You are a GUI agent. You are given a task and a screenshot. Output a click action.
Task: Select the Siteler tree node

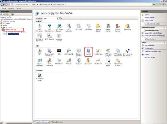tap(5, 26)
